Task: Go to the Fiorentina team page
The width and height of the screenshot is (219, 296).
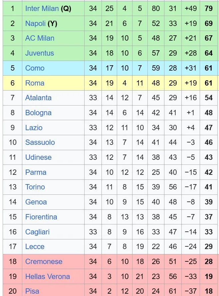Action: point(41,217)
